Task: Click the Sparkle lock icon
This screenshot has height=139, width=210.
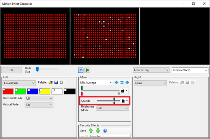Action: pyautogui.click(x=123, y=101)
